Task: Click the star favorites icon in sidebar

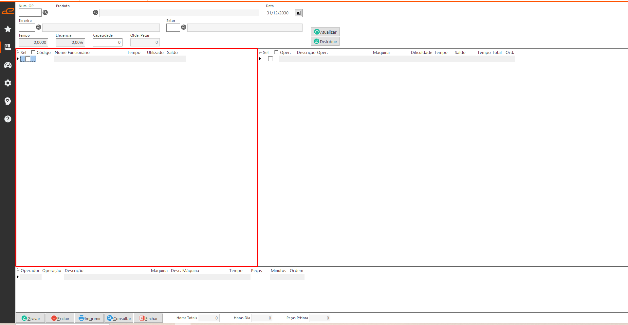Action: coord(8,29)
